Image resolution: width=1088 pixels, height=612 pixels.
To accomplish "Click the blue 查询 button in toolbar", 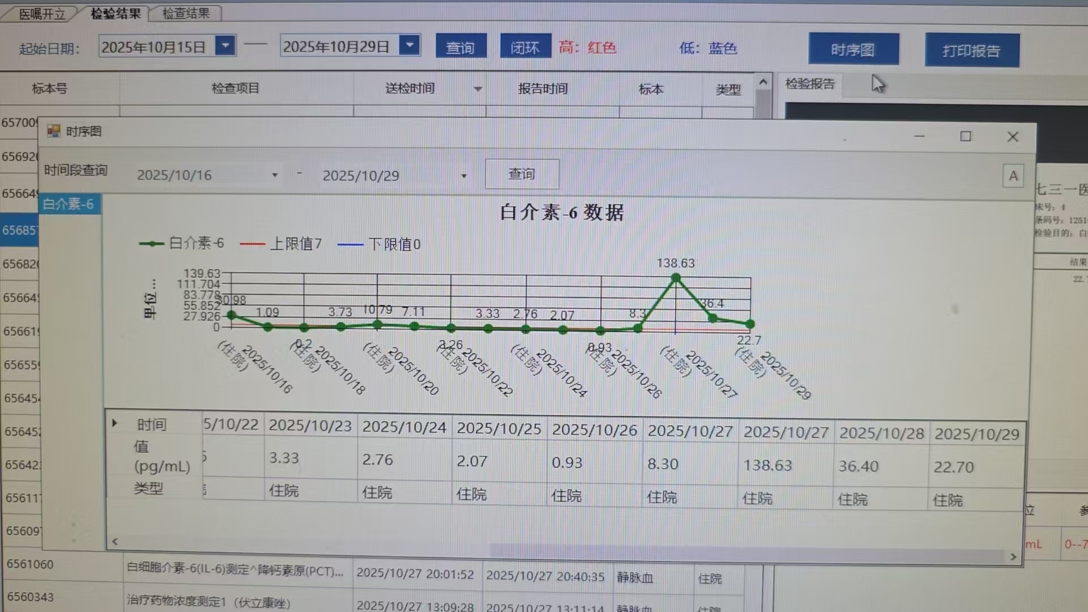I will (460, 47).
